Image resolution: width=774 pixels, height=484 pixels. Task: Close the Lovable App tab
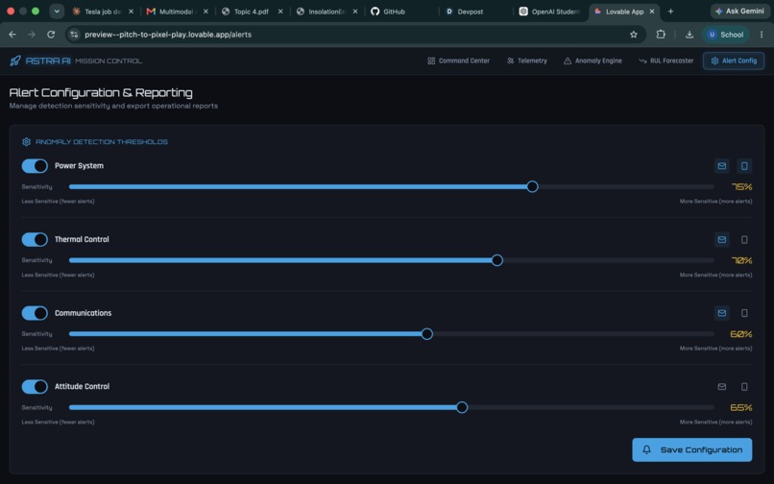[x=652, y=12]
